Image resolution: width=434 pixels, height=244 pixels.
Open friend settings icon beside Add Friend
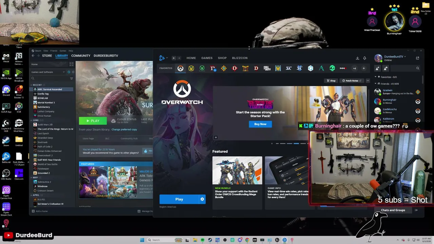386,68
